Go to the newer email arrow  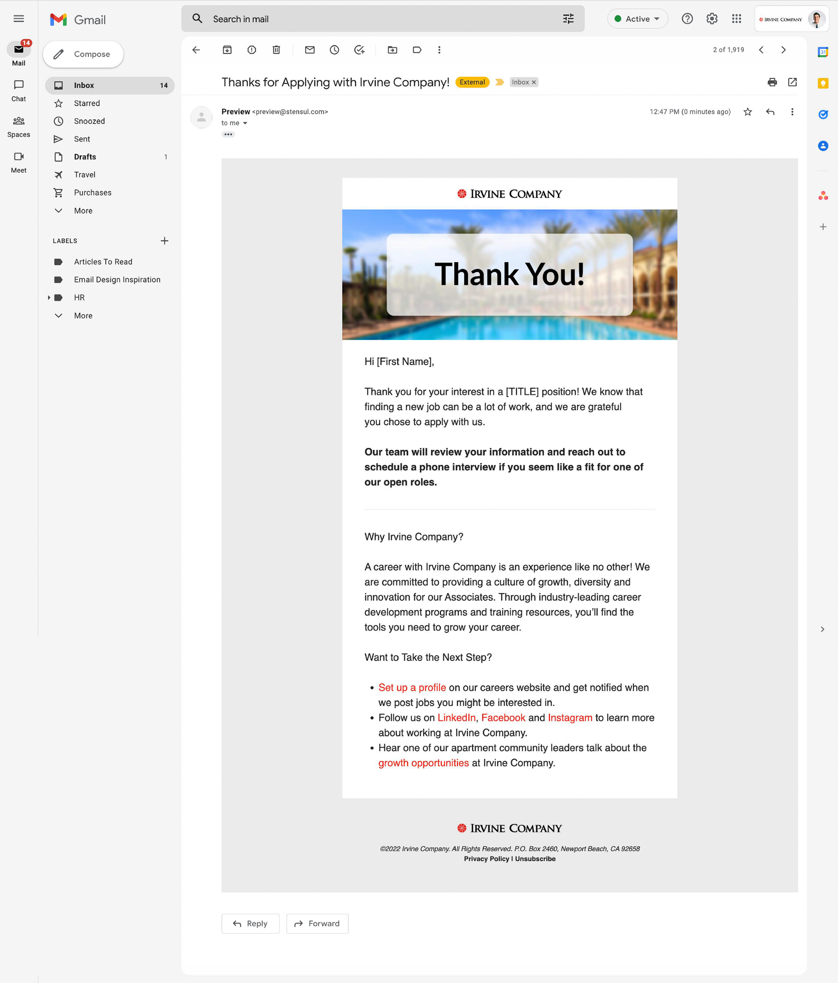pyautogui.click(x=761, y=50)
